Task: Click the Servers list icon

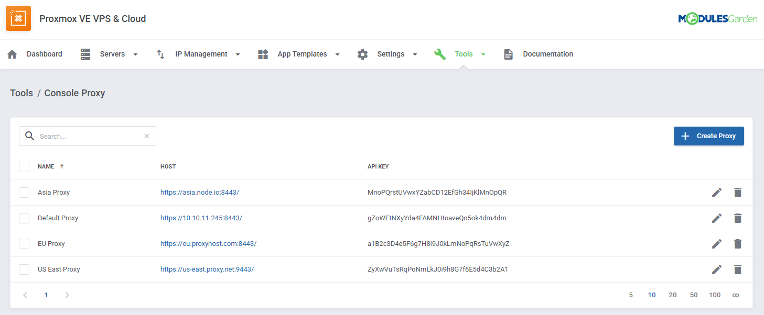Action: click(x=85, y=53)
